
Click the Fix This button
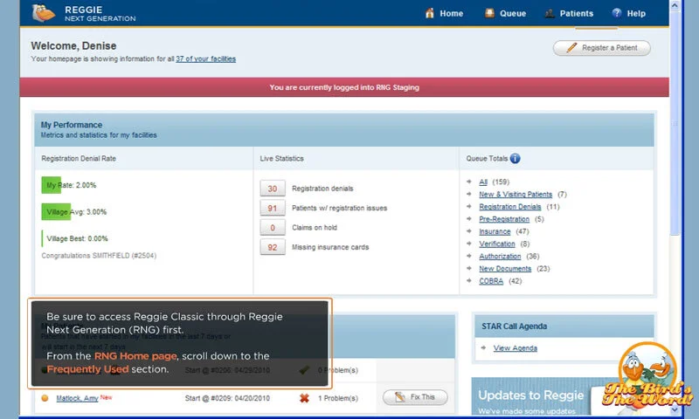(416, 396)
